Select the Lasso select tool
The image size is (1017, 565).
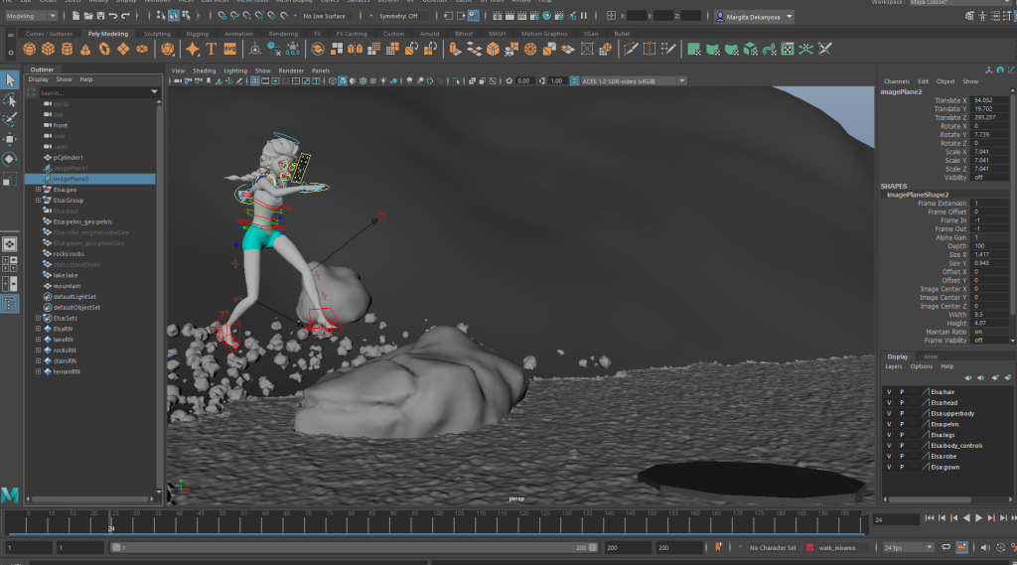pyautogui.click(x=10, y=100)
